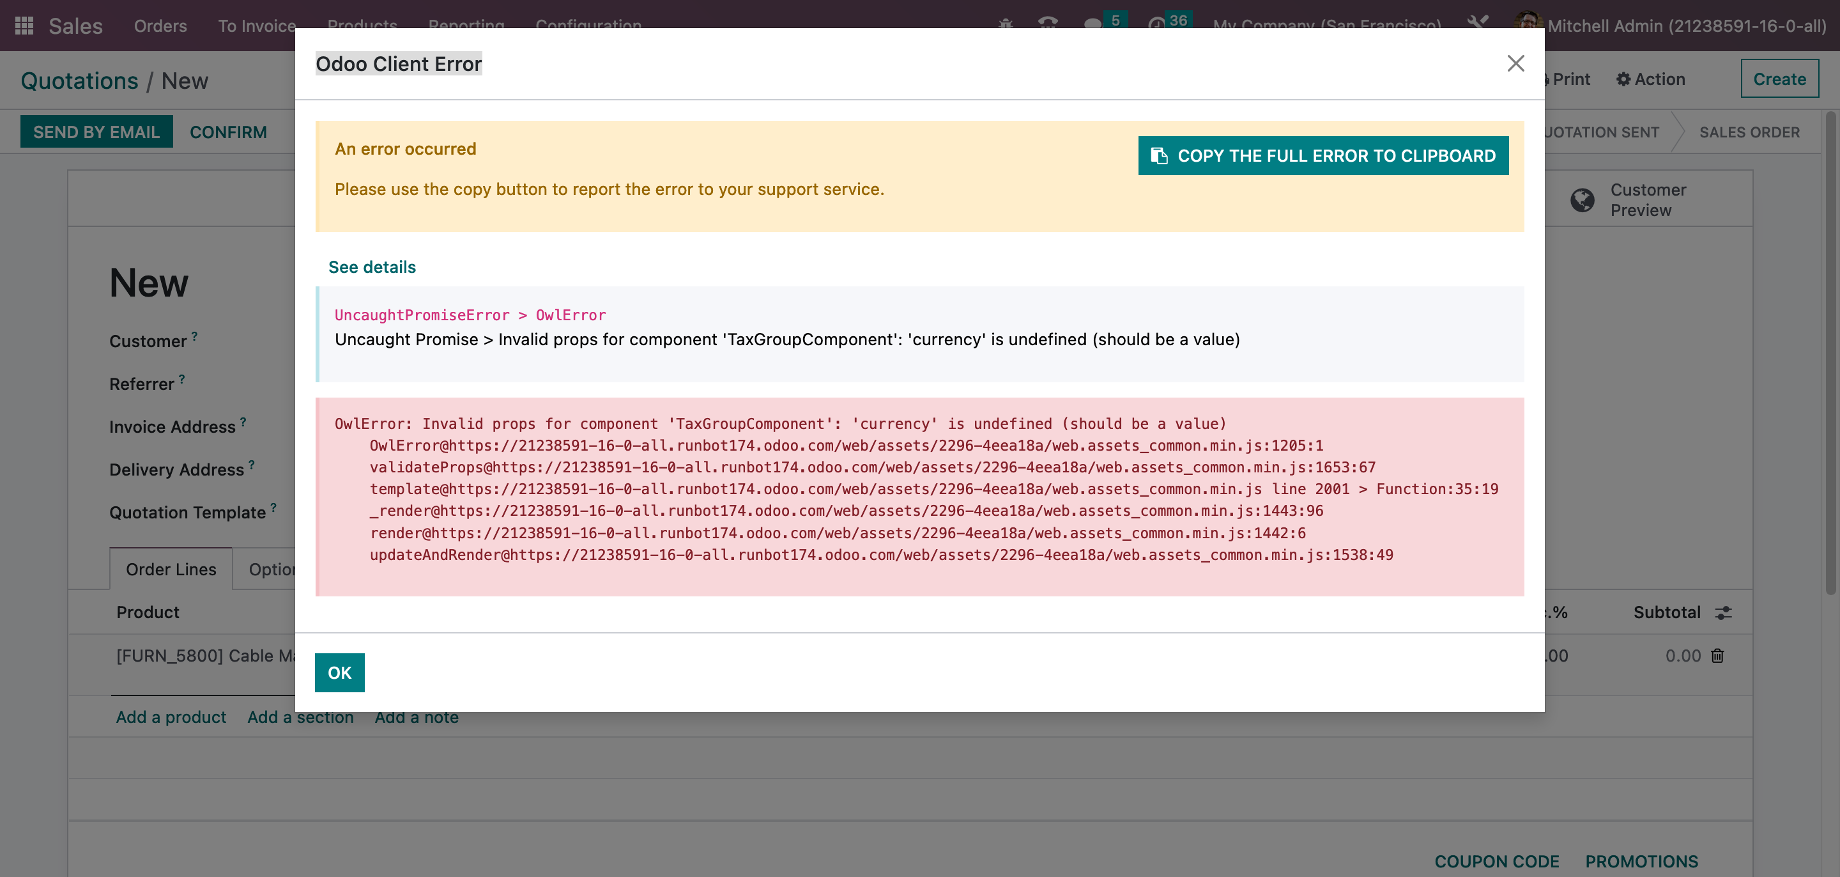Screen dimensions: 1840x877
Task: Click the [FURN_5800] Cable product cell
Action: point(206,655)
